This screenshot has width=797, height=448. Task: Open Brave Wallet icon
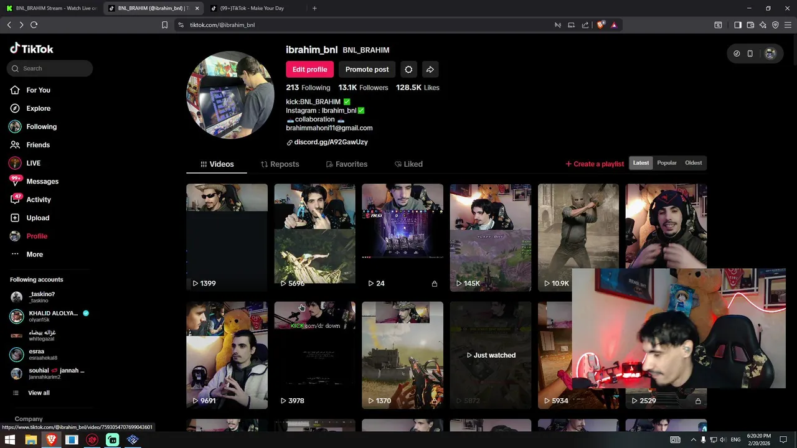tap(750, 25)
